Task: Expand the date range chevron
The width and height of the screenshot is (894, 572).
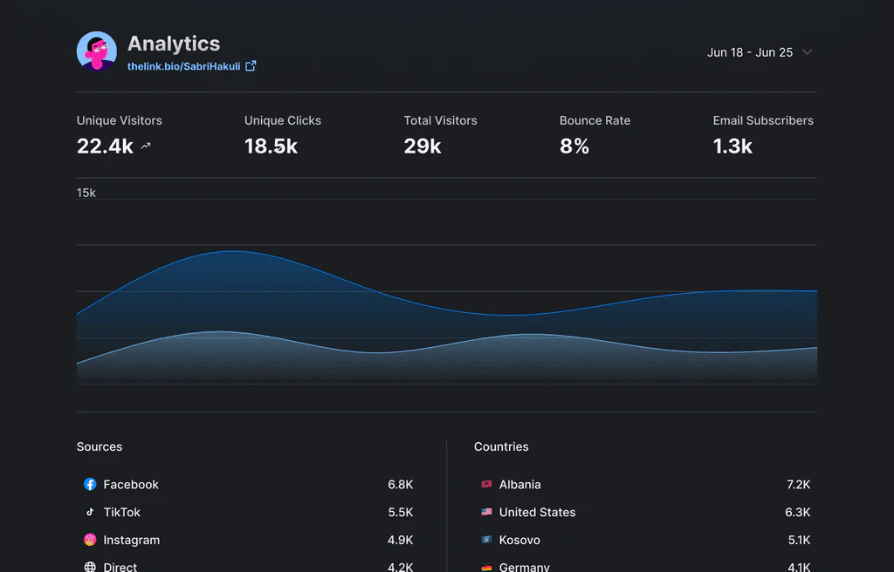Action: click(808, 52)
